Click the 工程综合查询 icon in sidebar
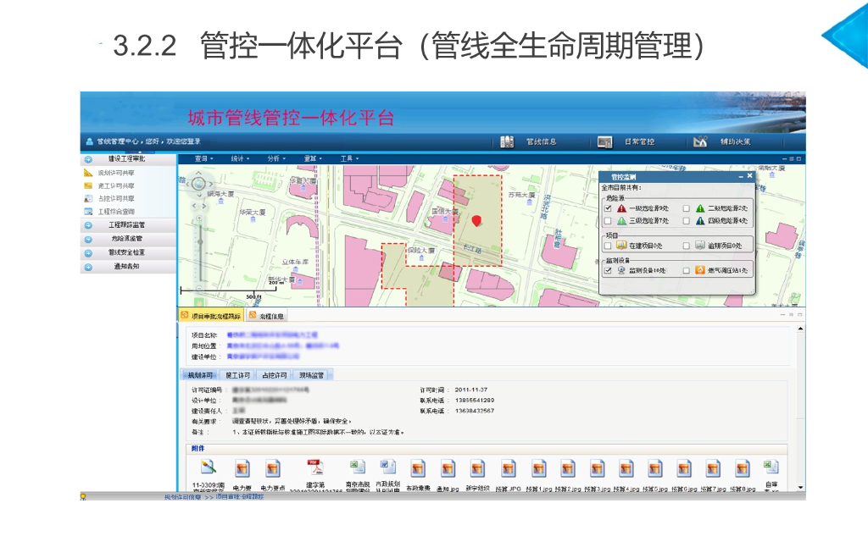 point(88,211)
